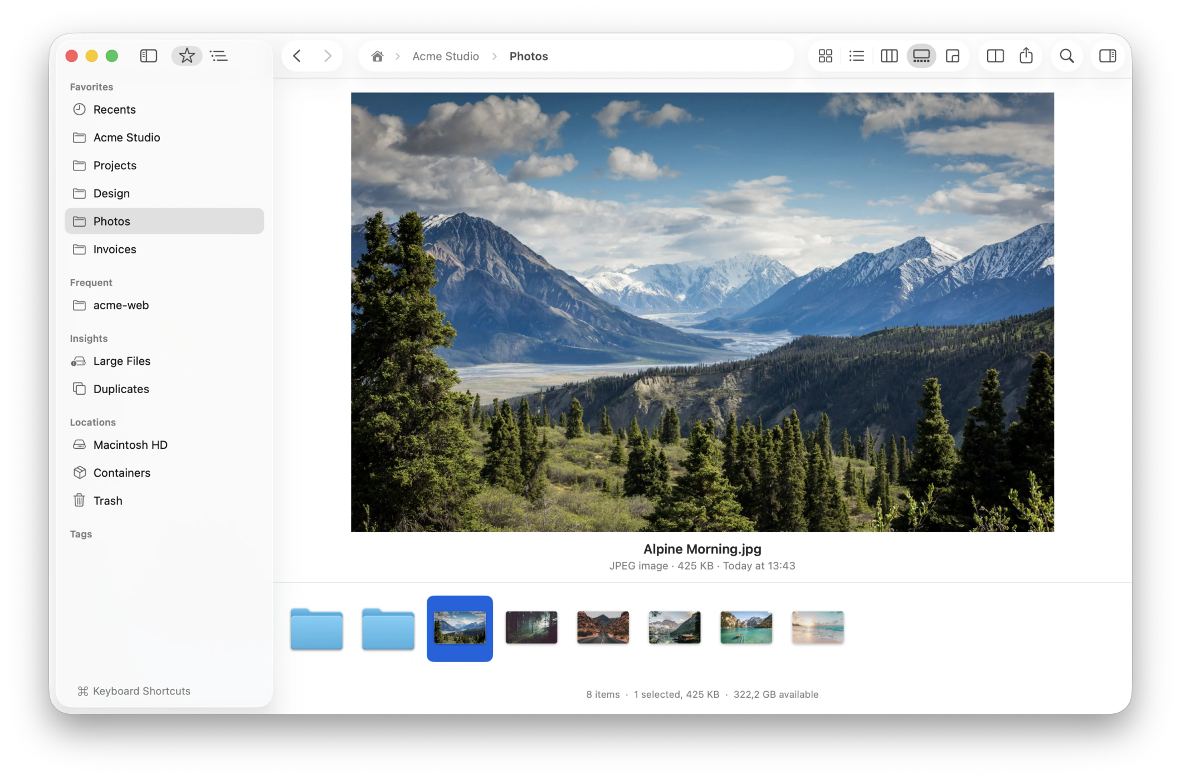Open the search magnifier

coord(1066,56)
